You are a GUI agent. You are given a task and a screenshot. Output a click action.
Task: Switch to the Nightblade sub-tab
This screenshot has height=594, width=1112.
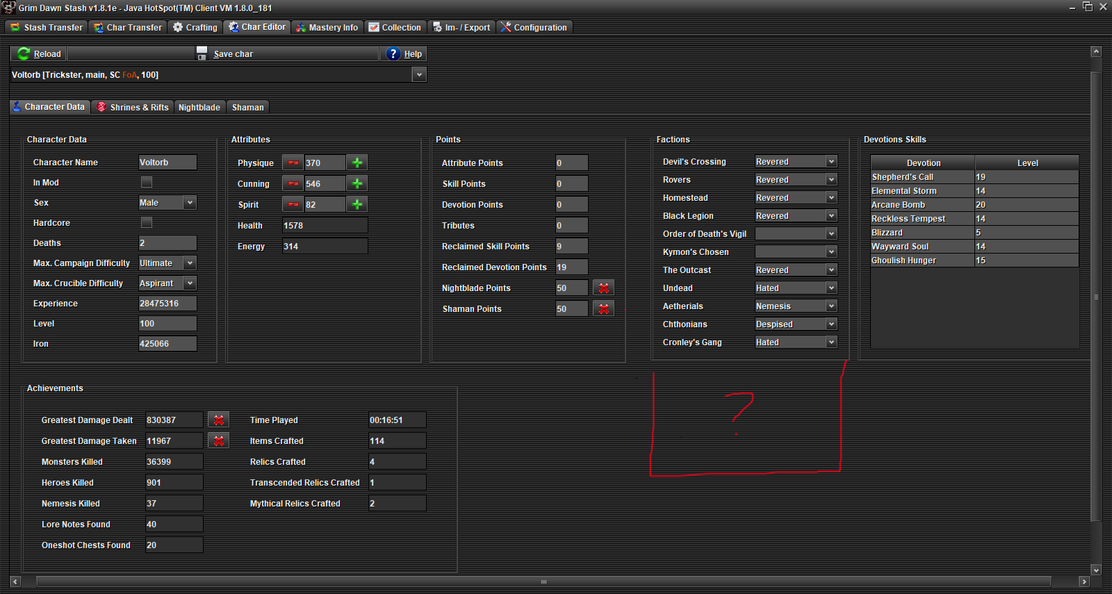pos(199,107)
